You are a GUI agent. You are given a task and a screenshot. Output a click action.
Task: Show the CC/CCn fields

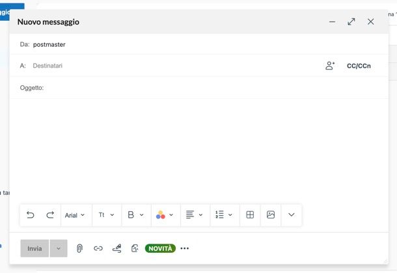point(359,66)
